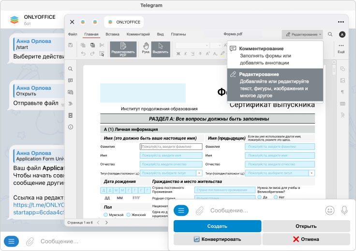
Task: Open paragraph settings in right sidebar
Action: click(x=342, y=92)
